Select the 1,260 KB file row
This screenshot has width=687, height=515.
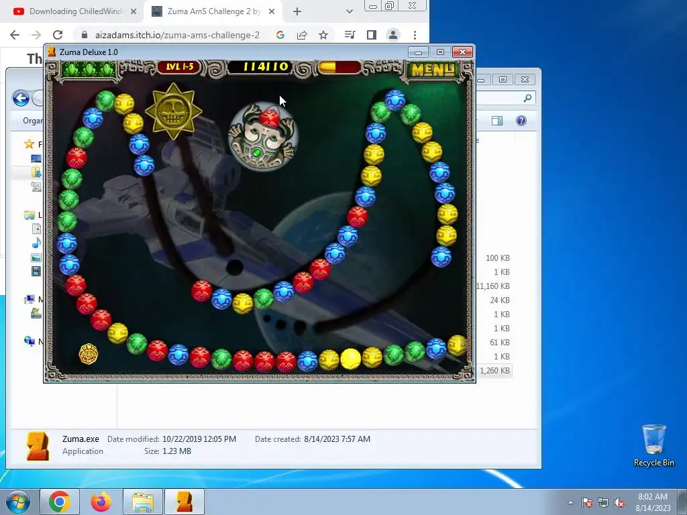pos(494,370)
